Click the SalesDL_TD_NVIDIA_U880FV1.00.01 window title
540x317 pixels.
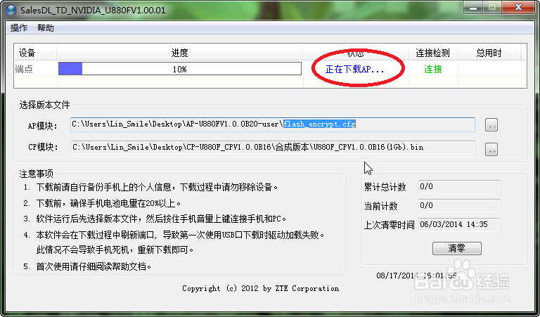pos(93,10)
